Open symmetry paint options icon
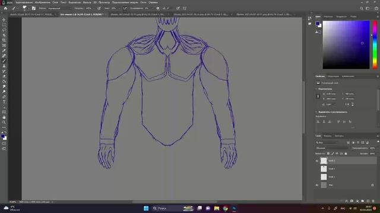380x213 pixels. (185, 8)
